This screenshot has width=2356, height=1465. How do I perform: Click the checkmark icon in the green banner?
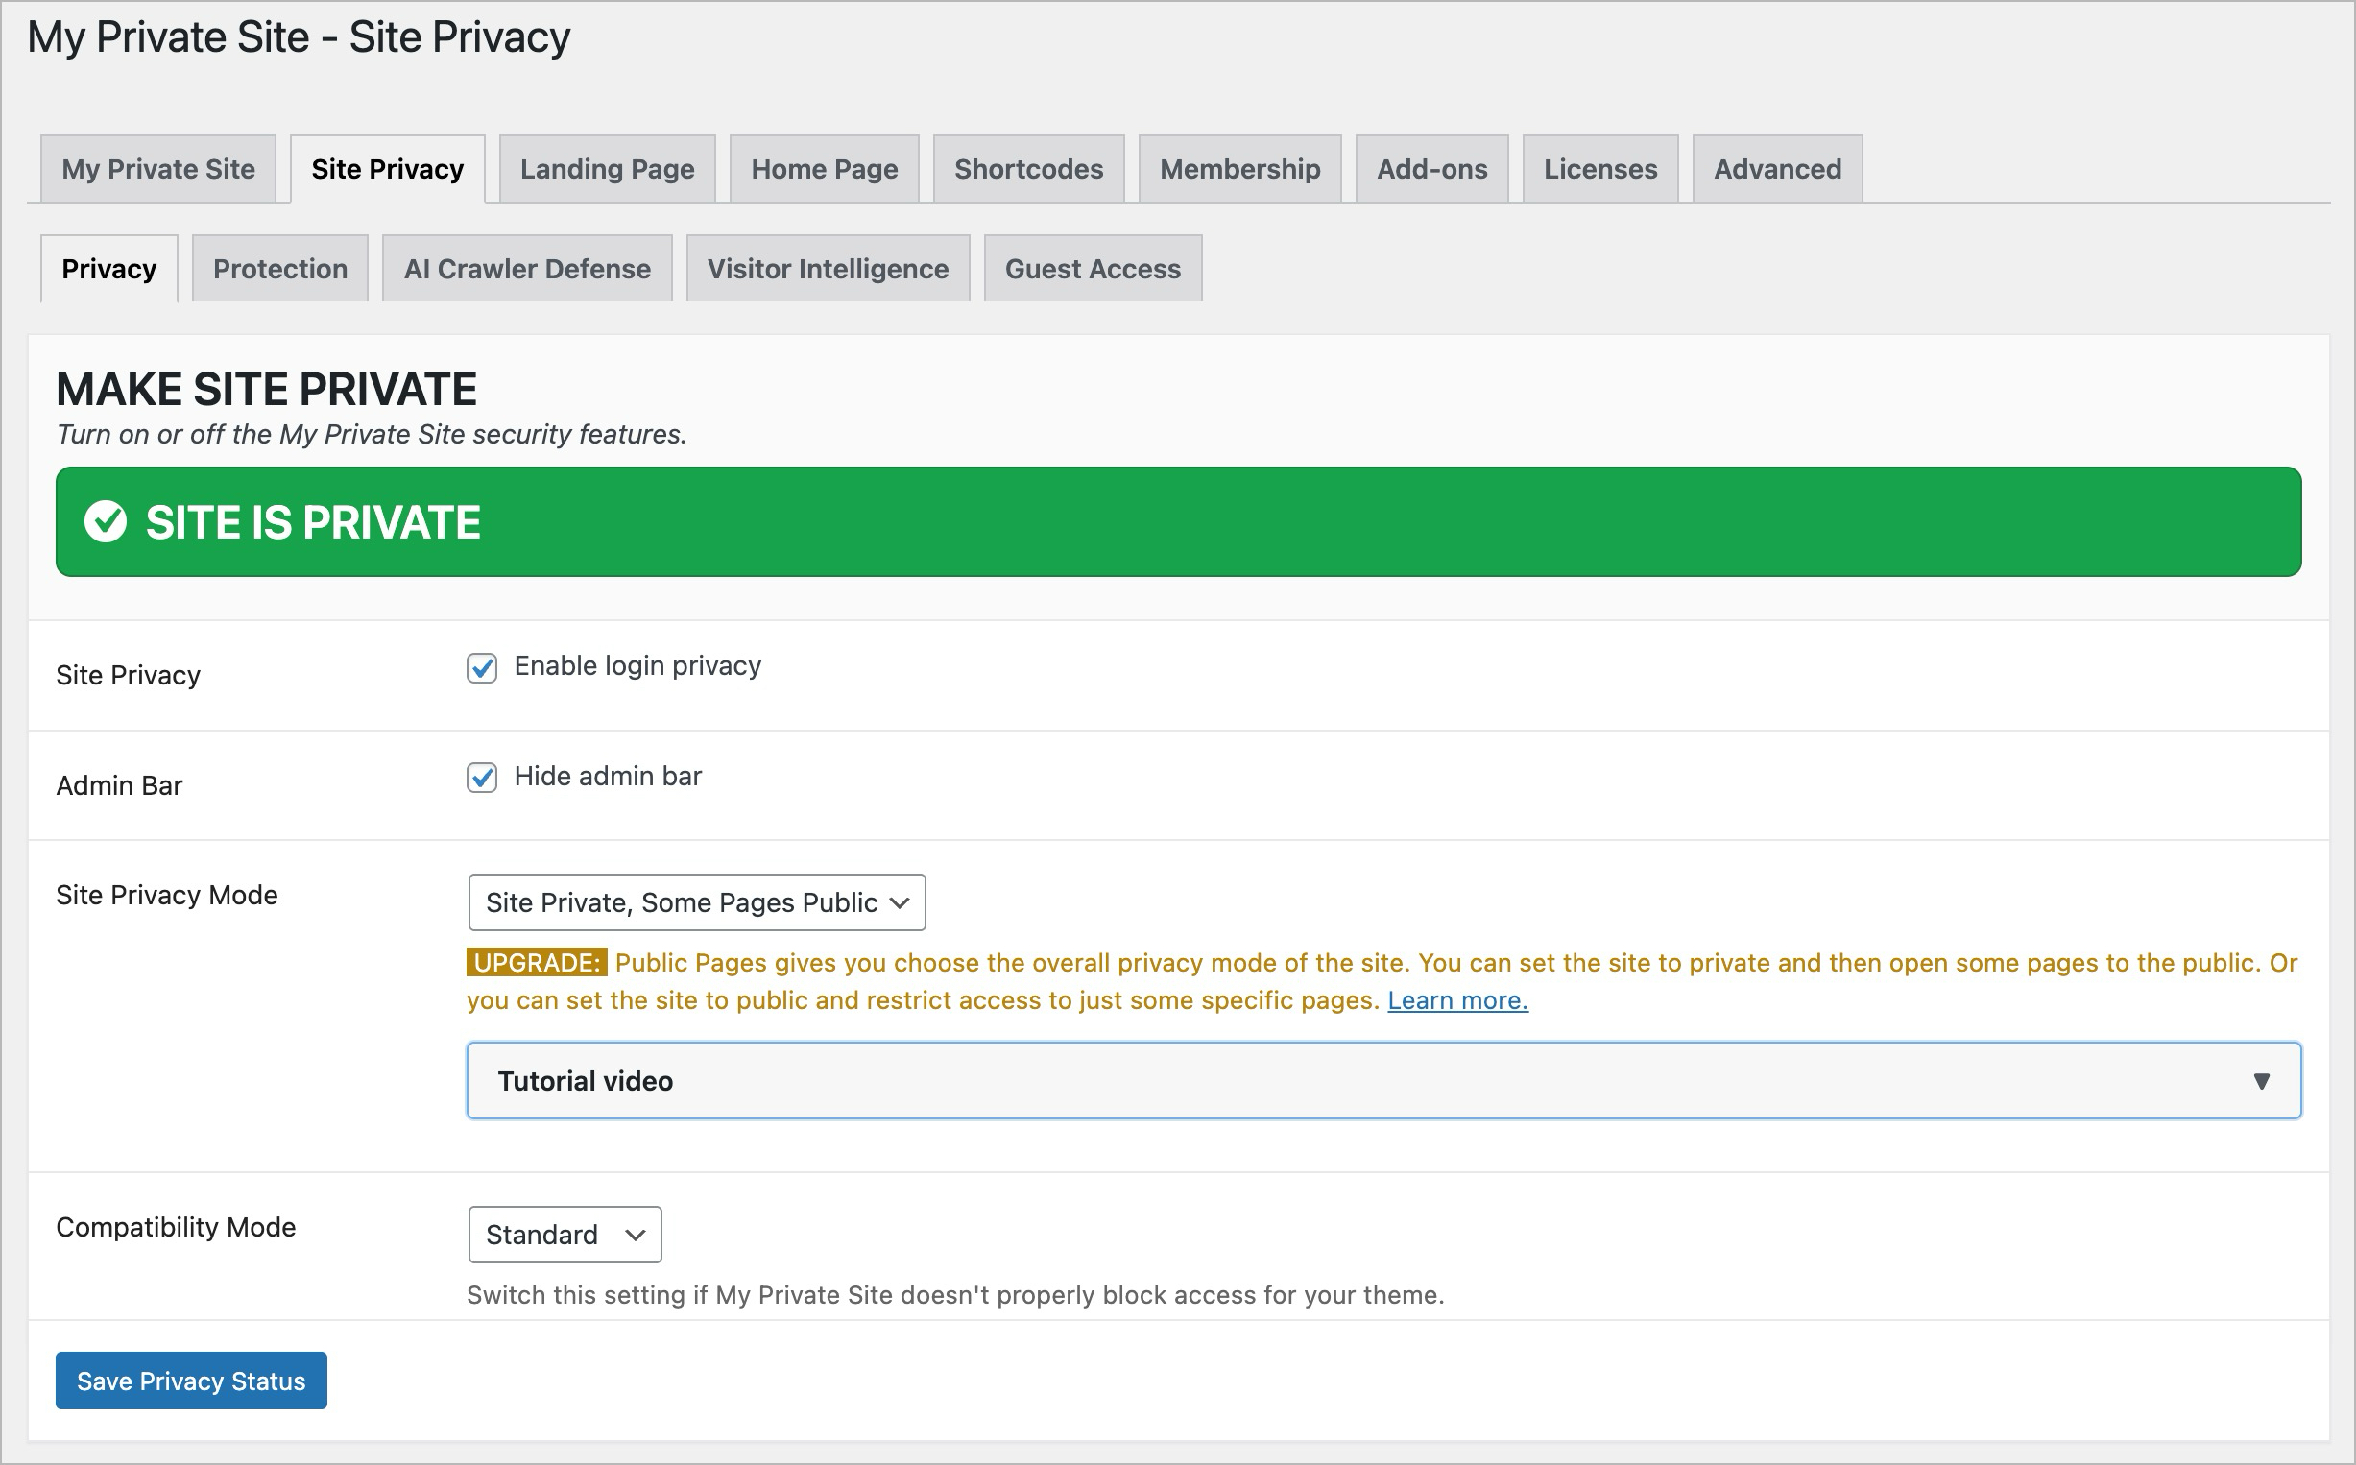click(x=105, y=521)
